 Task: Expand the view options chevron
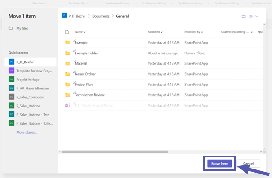click(257, 16)
